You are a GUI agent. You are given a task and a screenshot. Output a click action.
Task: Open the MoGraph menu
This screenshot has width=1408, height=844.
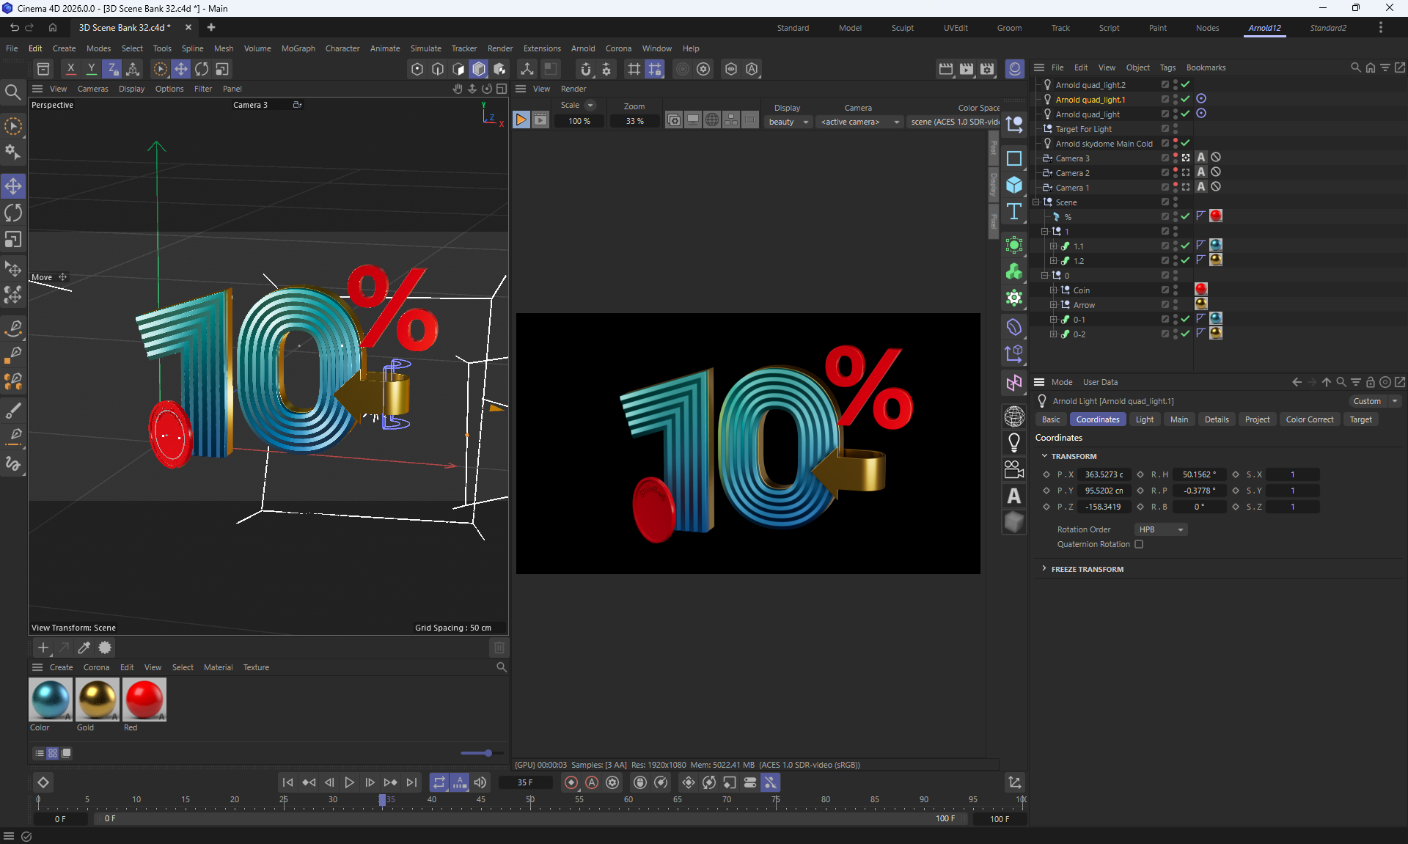298,48
